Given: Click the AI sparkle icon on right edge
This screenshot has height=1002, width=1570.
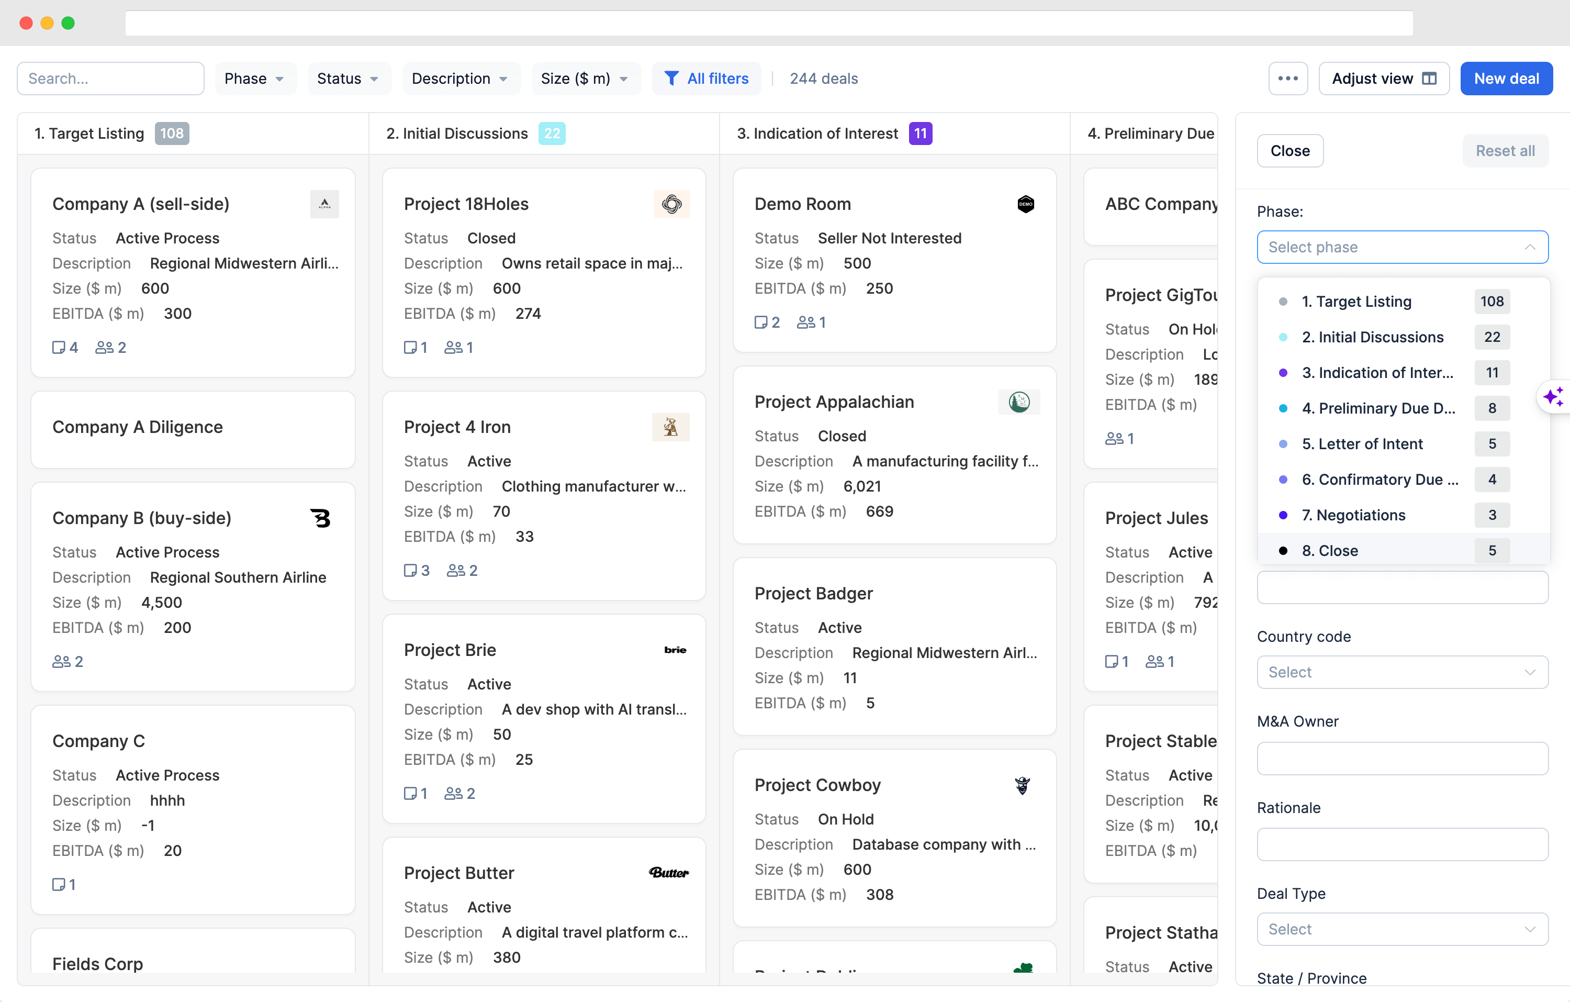Looking at the screenshot, I should 1554,397.
